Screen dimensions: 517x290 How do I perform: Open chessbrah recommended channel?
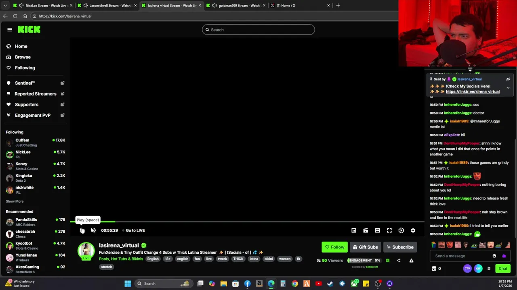36,234
